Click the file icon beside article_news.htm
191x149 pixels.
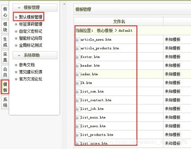pyautogui.click(x=78, y=40)
